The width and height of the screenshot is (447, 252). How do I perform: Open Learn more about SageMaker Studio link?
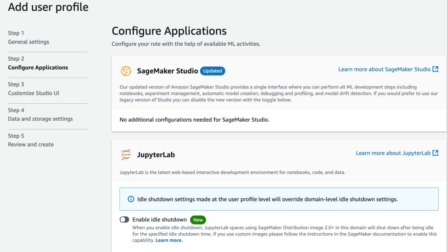[384, 69]
